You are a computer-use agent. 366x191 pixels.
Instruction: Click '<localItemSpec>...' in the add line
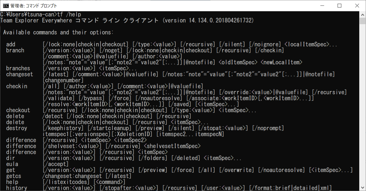coord(311,45)
